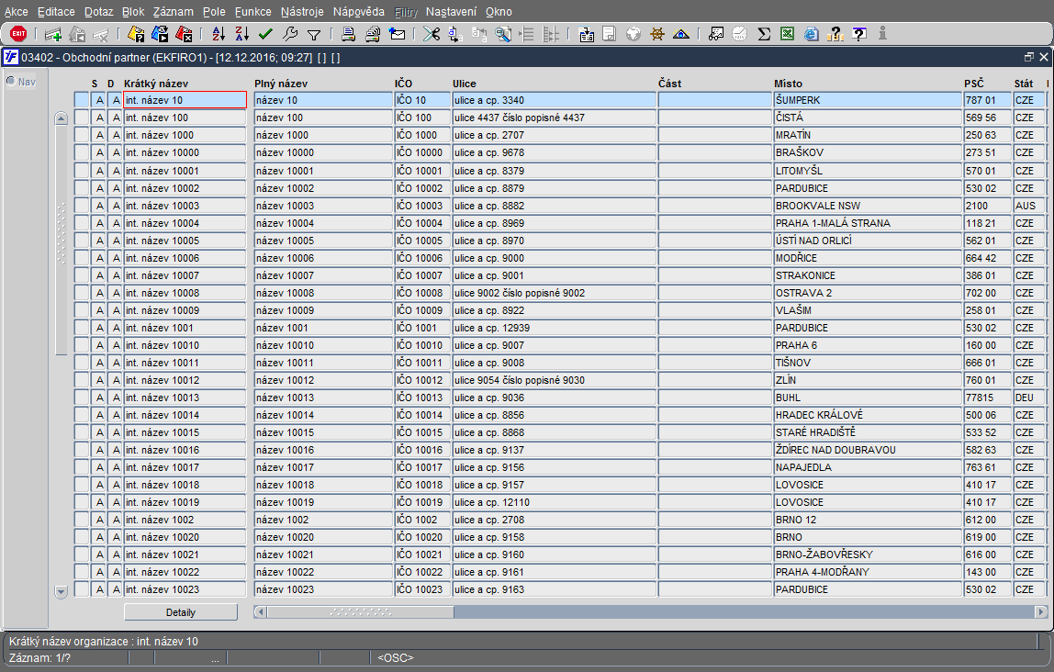Click the copy field 'a' icon
Screen dimensions: 1054x672
(x=455, y=34)
